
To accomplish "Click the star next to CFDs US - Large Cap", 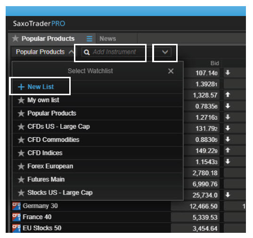I will tap(21, 127).
